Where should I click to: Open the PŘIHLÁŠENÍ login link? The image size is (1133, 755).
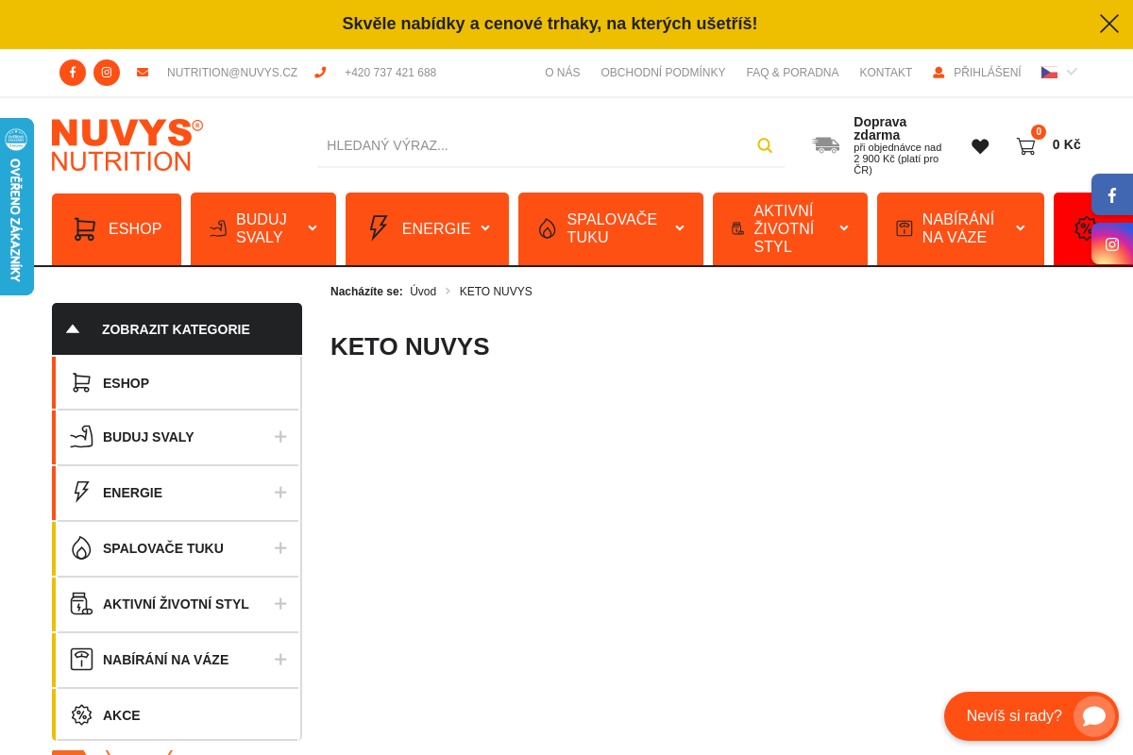988,72
